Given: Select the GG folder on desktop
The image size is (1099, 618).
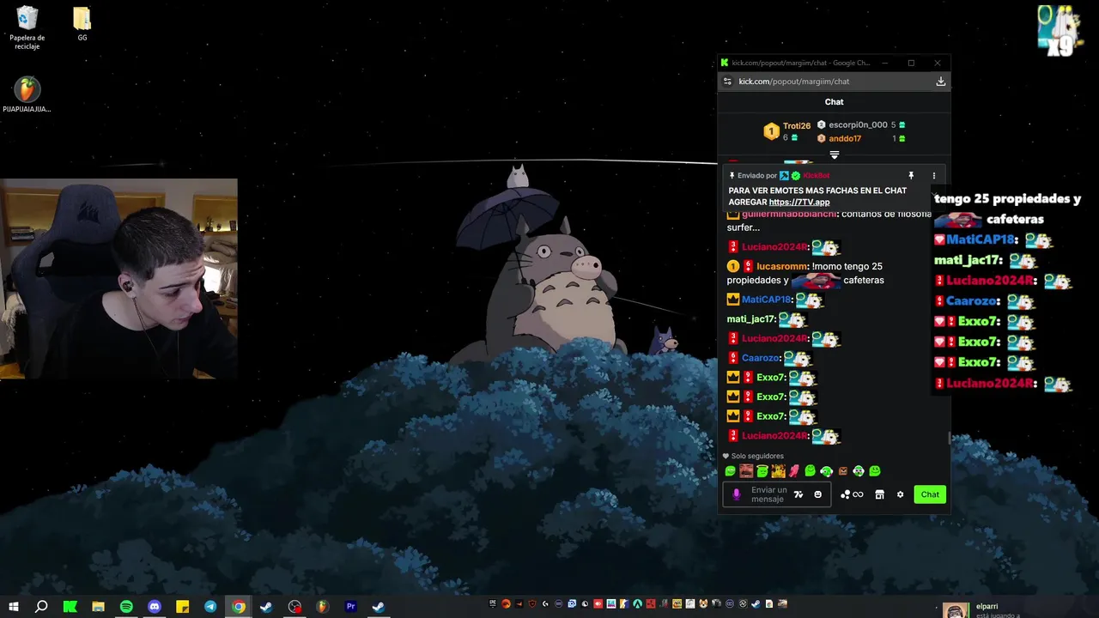Looking at the screenshot, I should (82, 23).
